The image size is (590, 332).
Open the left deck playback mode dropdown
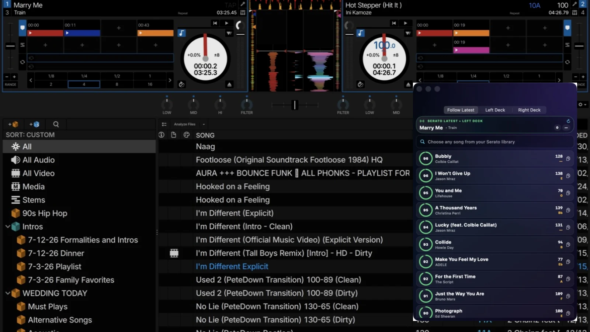(x=229, y=33)
